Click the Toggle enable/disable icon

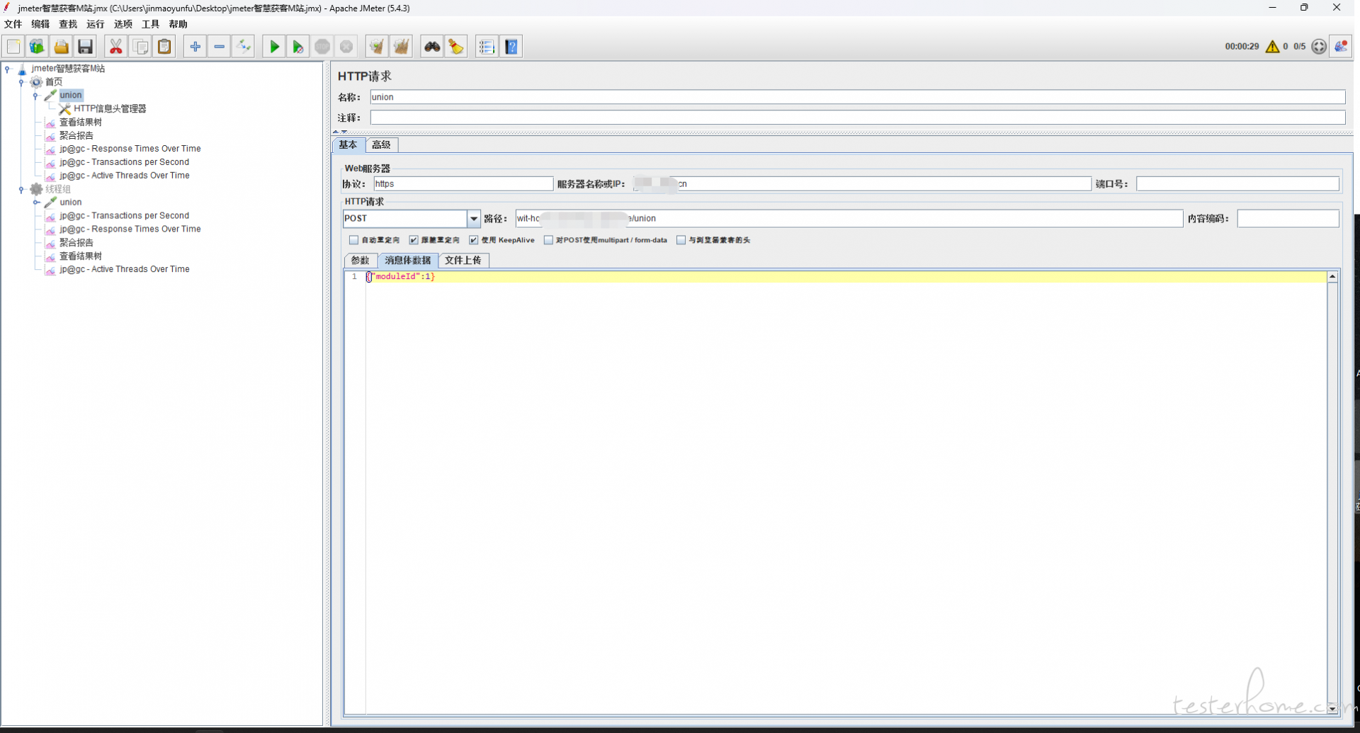pos(244,47)
